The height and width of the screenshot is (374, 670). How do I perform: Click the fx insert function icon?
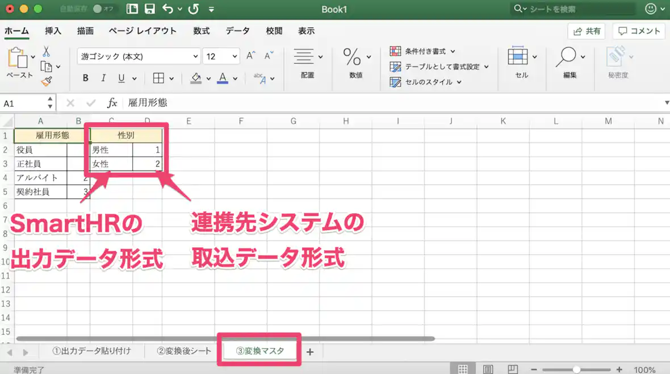(112, 103)
